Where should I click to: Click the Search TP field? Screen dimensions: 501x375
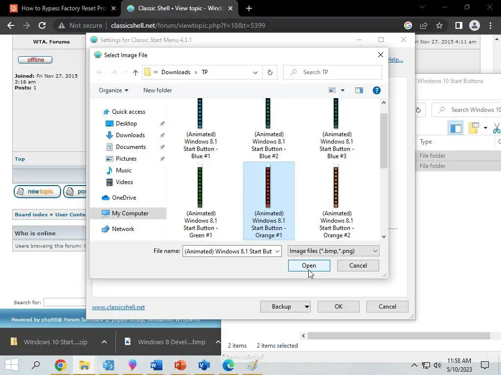click(x=333, y=72)
